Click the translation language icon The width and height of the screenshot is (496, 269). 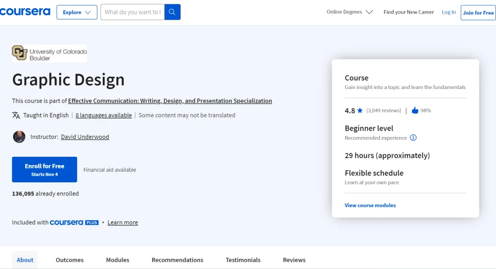[x=16, y=115]
